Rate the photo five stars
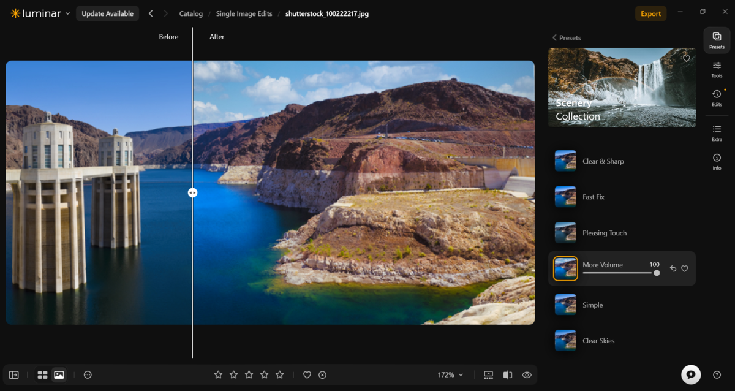This screenshot has height=391, width=735. [x=280, y=374]
